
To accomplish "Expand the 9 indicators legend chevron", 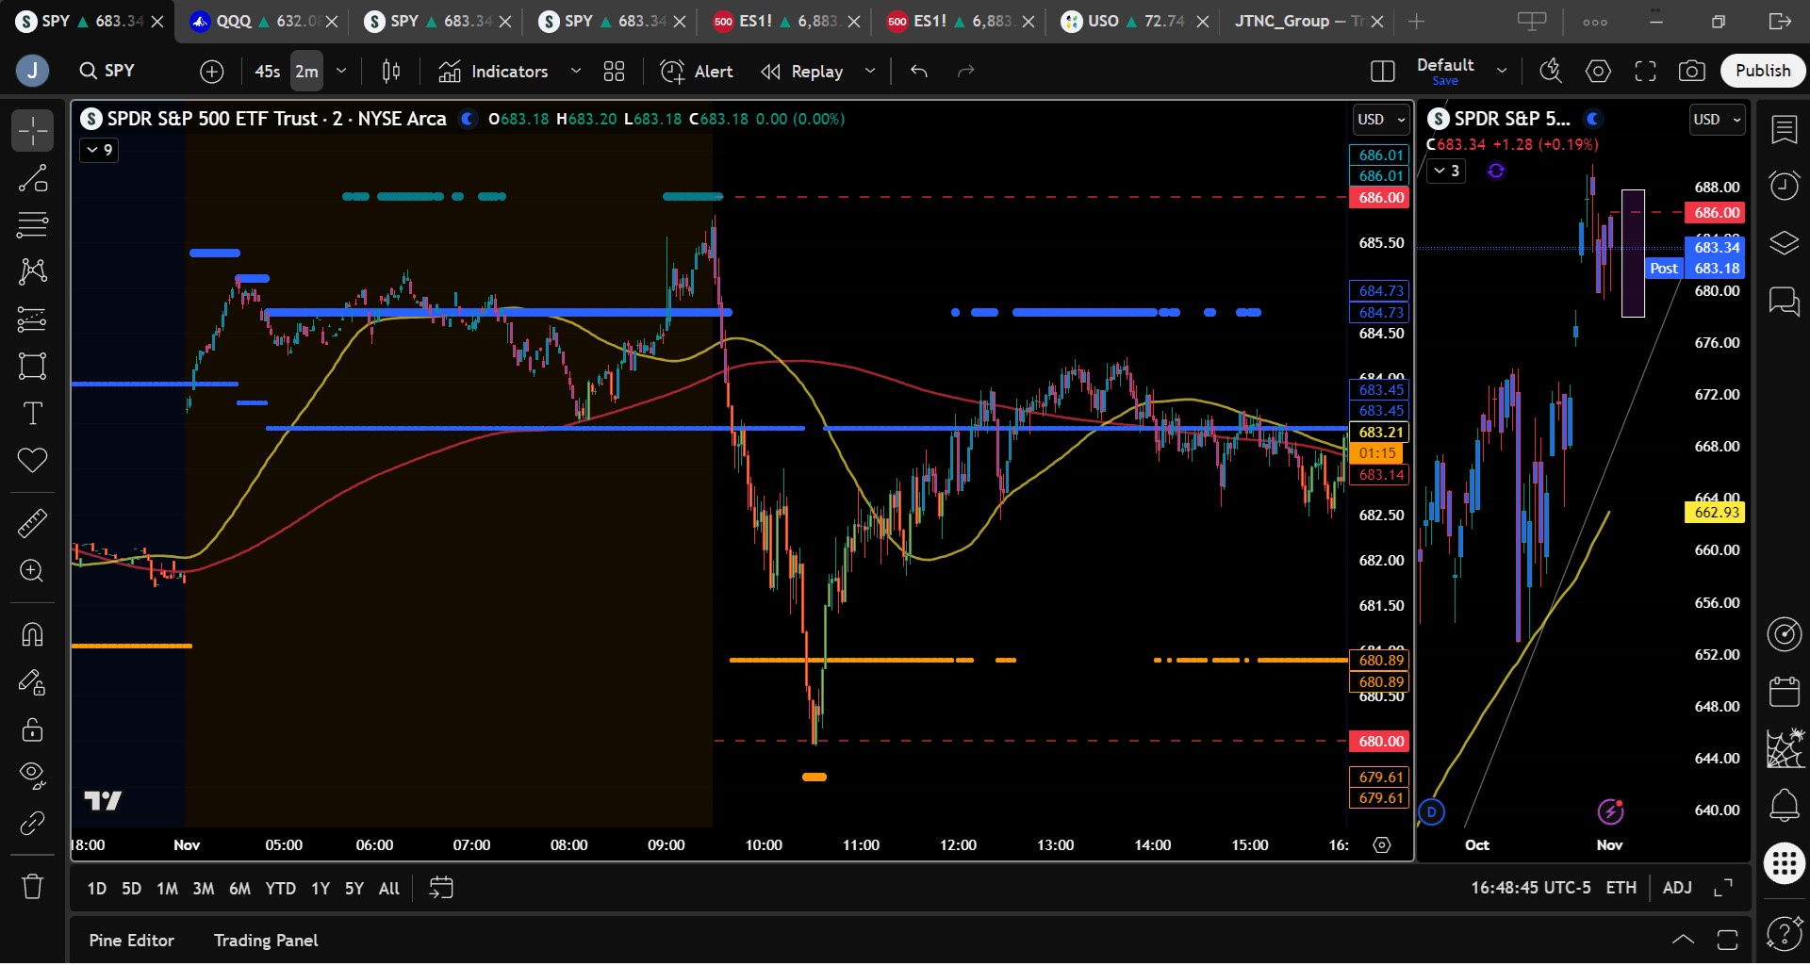I will 99,150.
